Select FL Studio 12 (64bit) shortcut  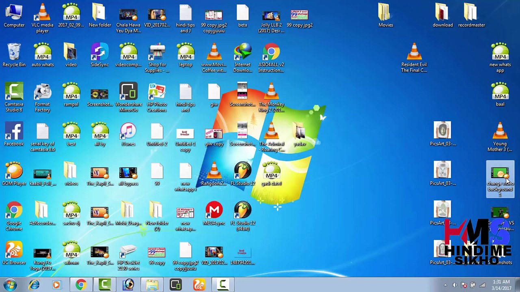click(x=243, y=217)
